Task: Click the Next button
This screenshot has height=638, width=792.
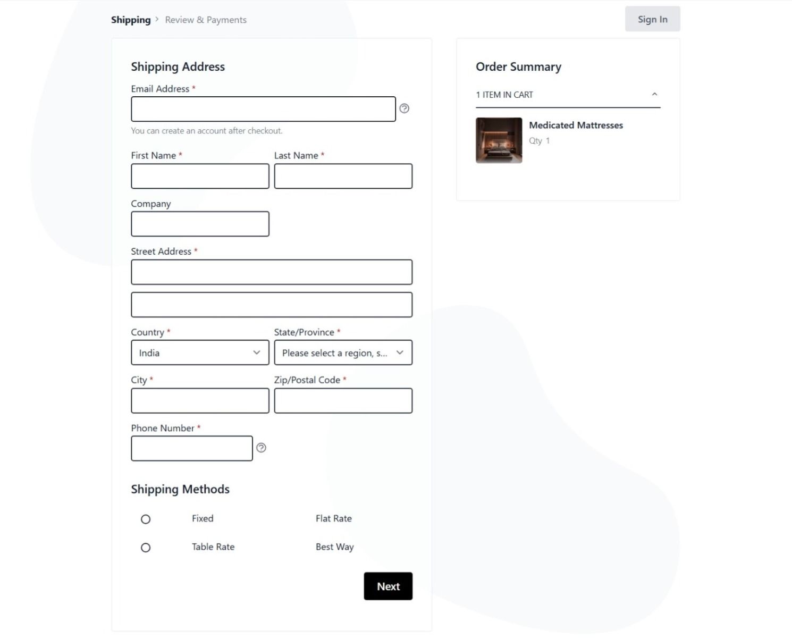Action: pyautogui.click(x=388, y=586)
